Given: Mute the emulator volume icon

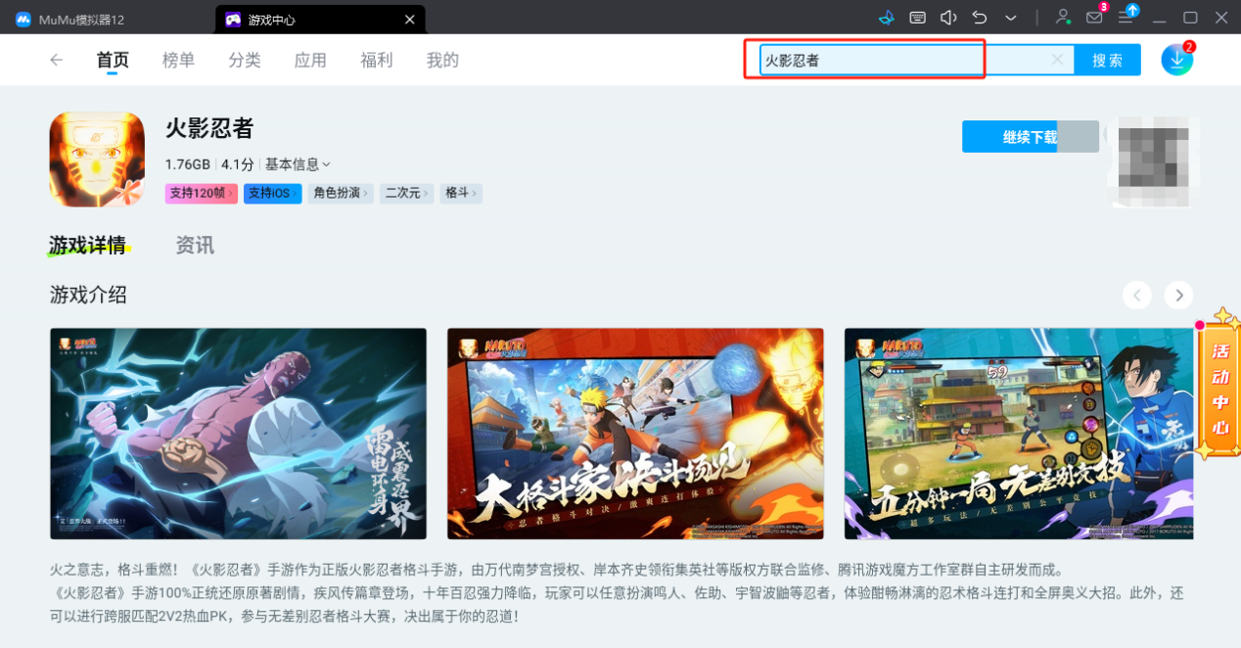Looking at the screenshot, I should point(948,18).
